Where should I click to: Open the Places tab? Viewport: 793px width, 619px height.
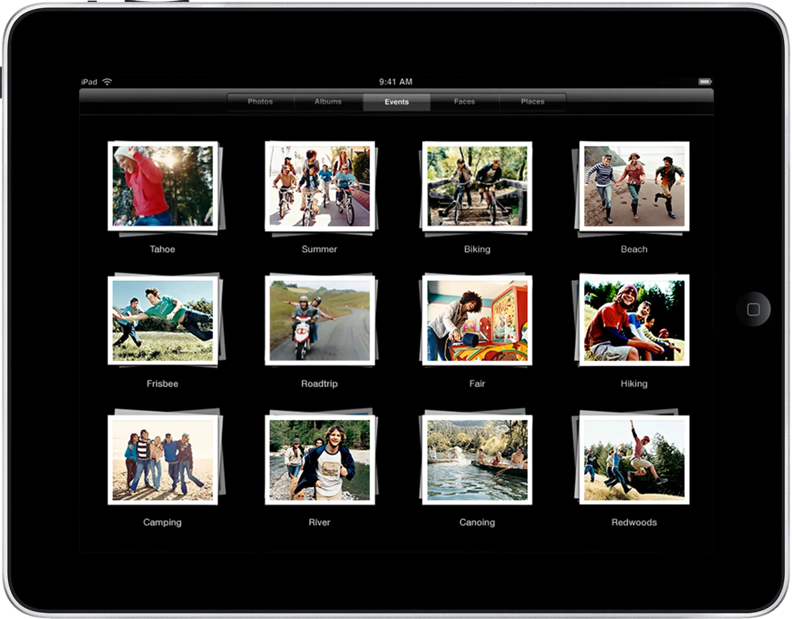pos(532,102)
